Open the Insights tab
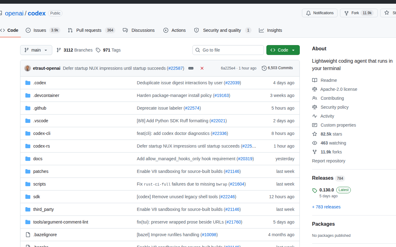Viewport: 396px width, 247px height. (x=270, y=30)
